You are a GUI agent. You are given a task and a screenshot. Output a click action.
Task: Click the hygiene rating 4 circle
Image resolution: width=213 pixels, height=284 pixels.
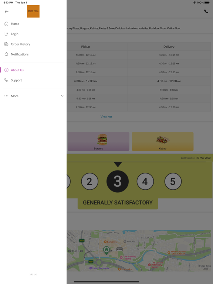pos(145,181)
